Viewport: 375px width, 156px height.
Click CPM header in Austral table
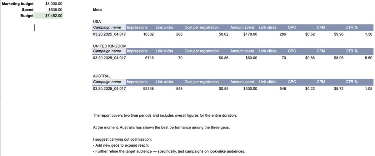[321, 82]
